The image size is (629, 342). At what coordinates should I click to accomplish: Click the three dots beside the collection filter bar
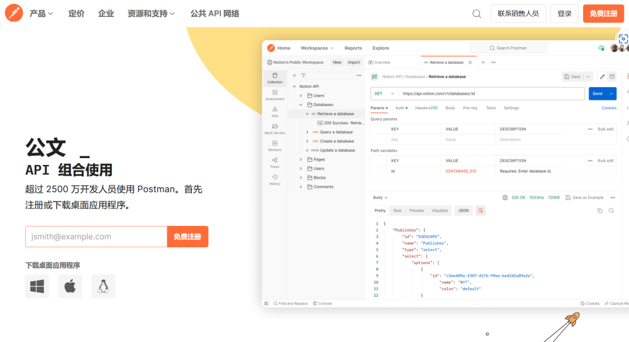click(x=359, y=75)
